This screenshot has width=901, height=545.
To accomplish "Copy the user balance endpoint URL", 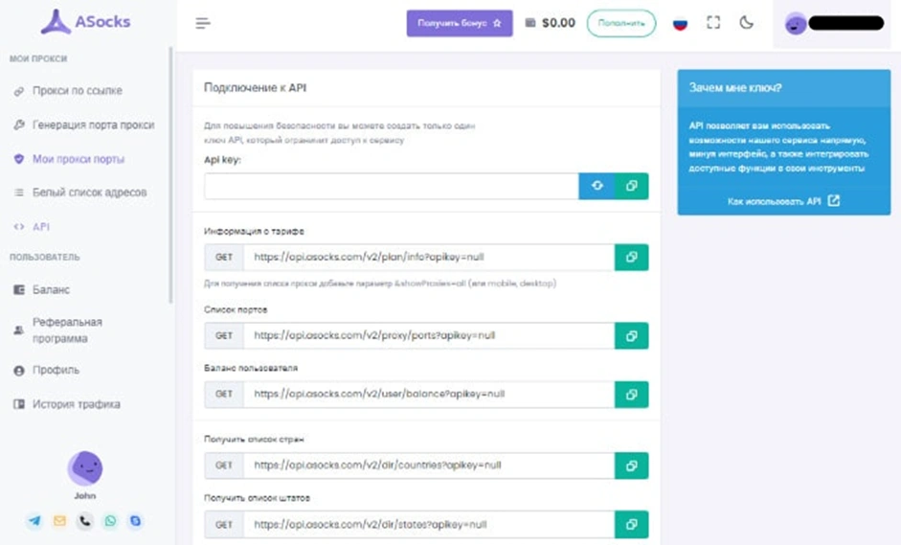I will [x=631, y=394].
